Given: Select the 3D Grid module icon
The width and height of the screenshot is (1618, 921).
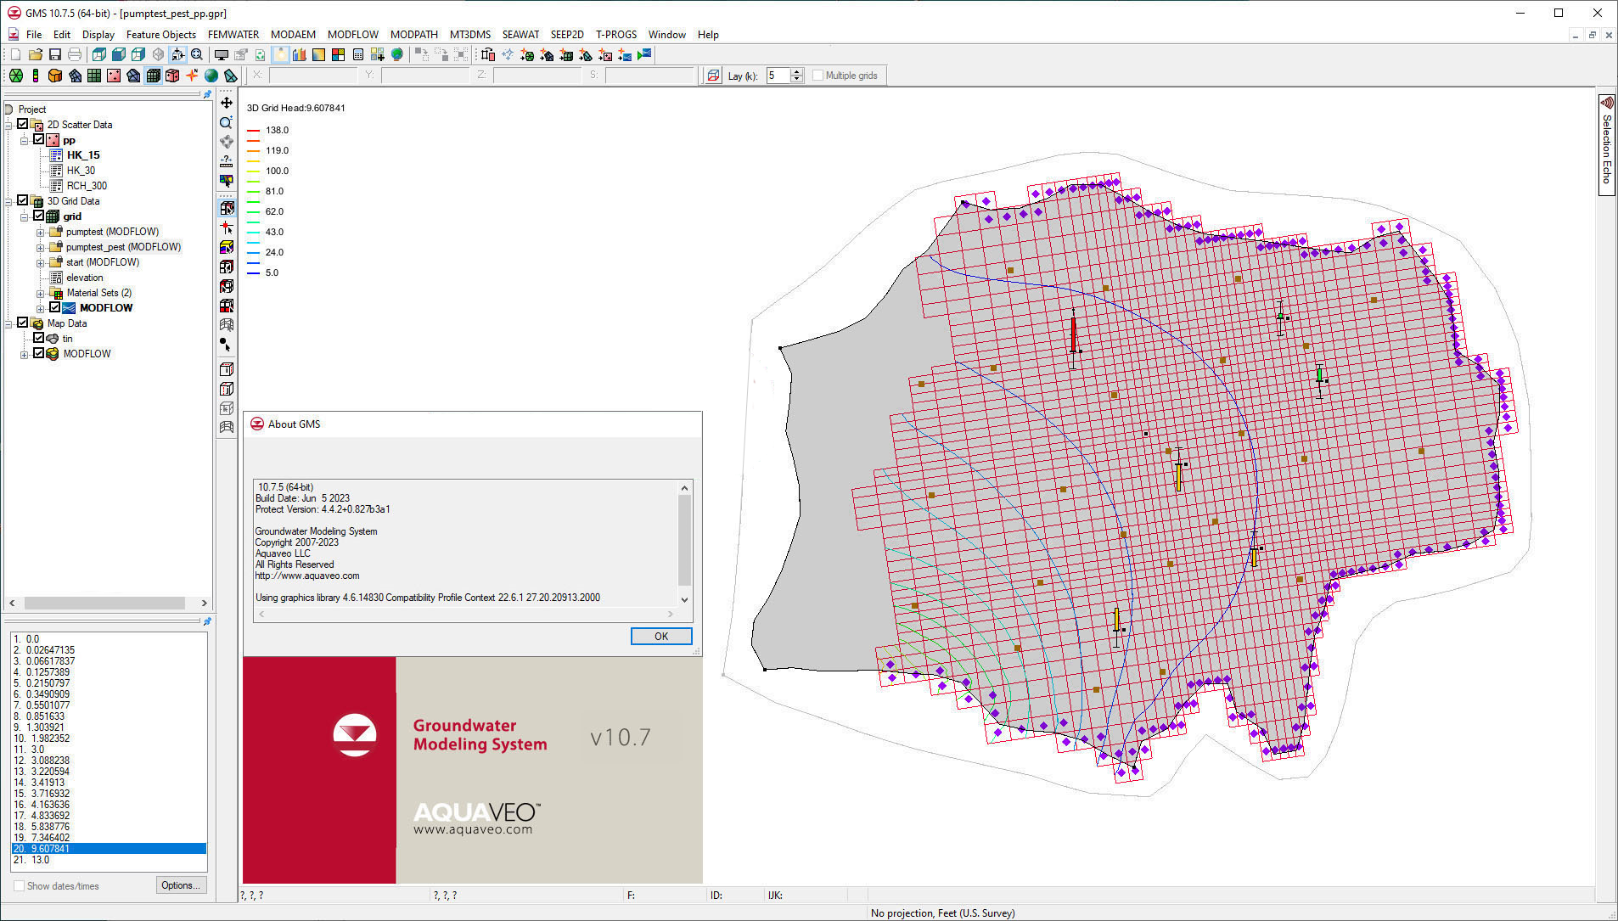Looking at the screenshot, I should click(153, 76).
